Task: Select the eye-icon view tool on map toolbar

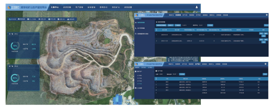Action: click(x=42, y=19)
